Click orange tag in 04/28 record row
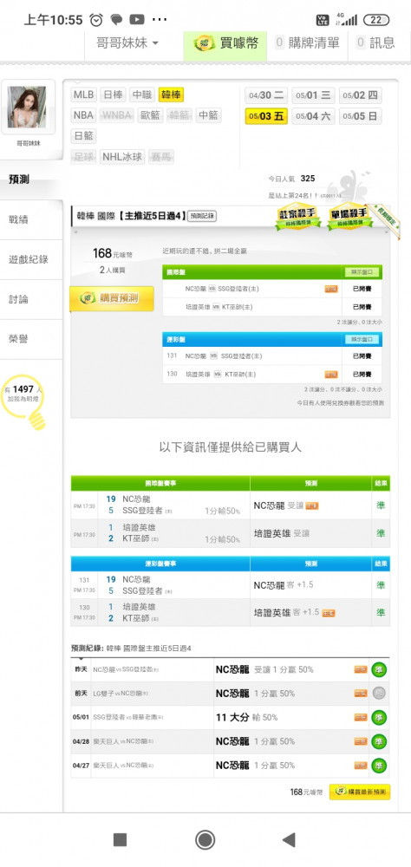 coord(361,741)
